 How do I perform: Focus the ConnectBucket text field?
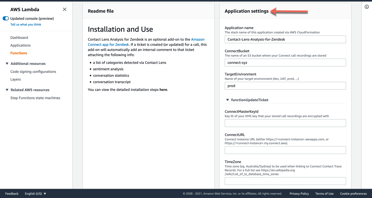coord(285,63)
